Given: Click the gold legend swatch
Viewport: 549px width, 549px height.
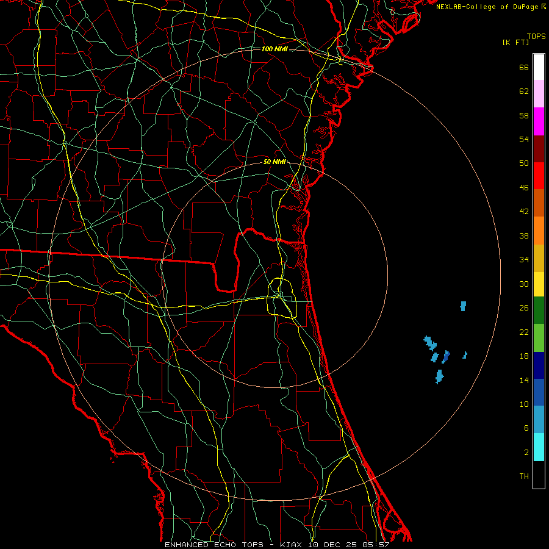Looking at the screenshot, I should [539, 258].
